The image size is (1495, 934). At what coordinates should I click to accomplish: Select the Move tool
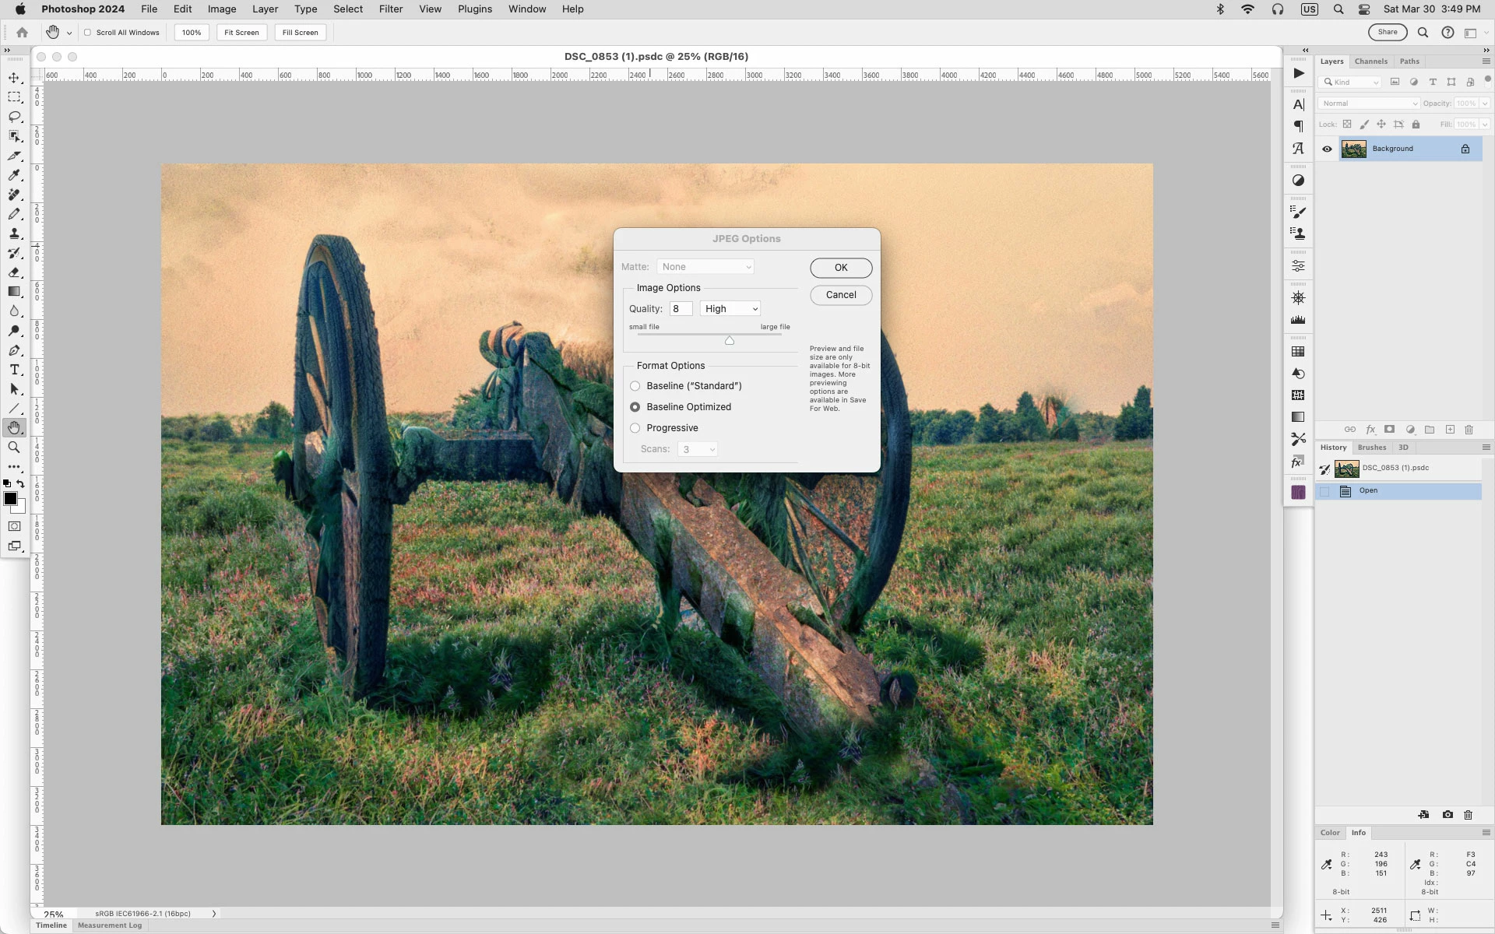pyautogui.click(x=14, y=78)
